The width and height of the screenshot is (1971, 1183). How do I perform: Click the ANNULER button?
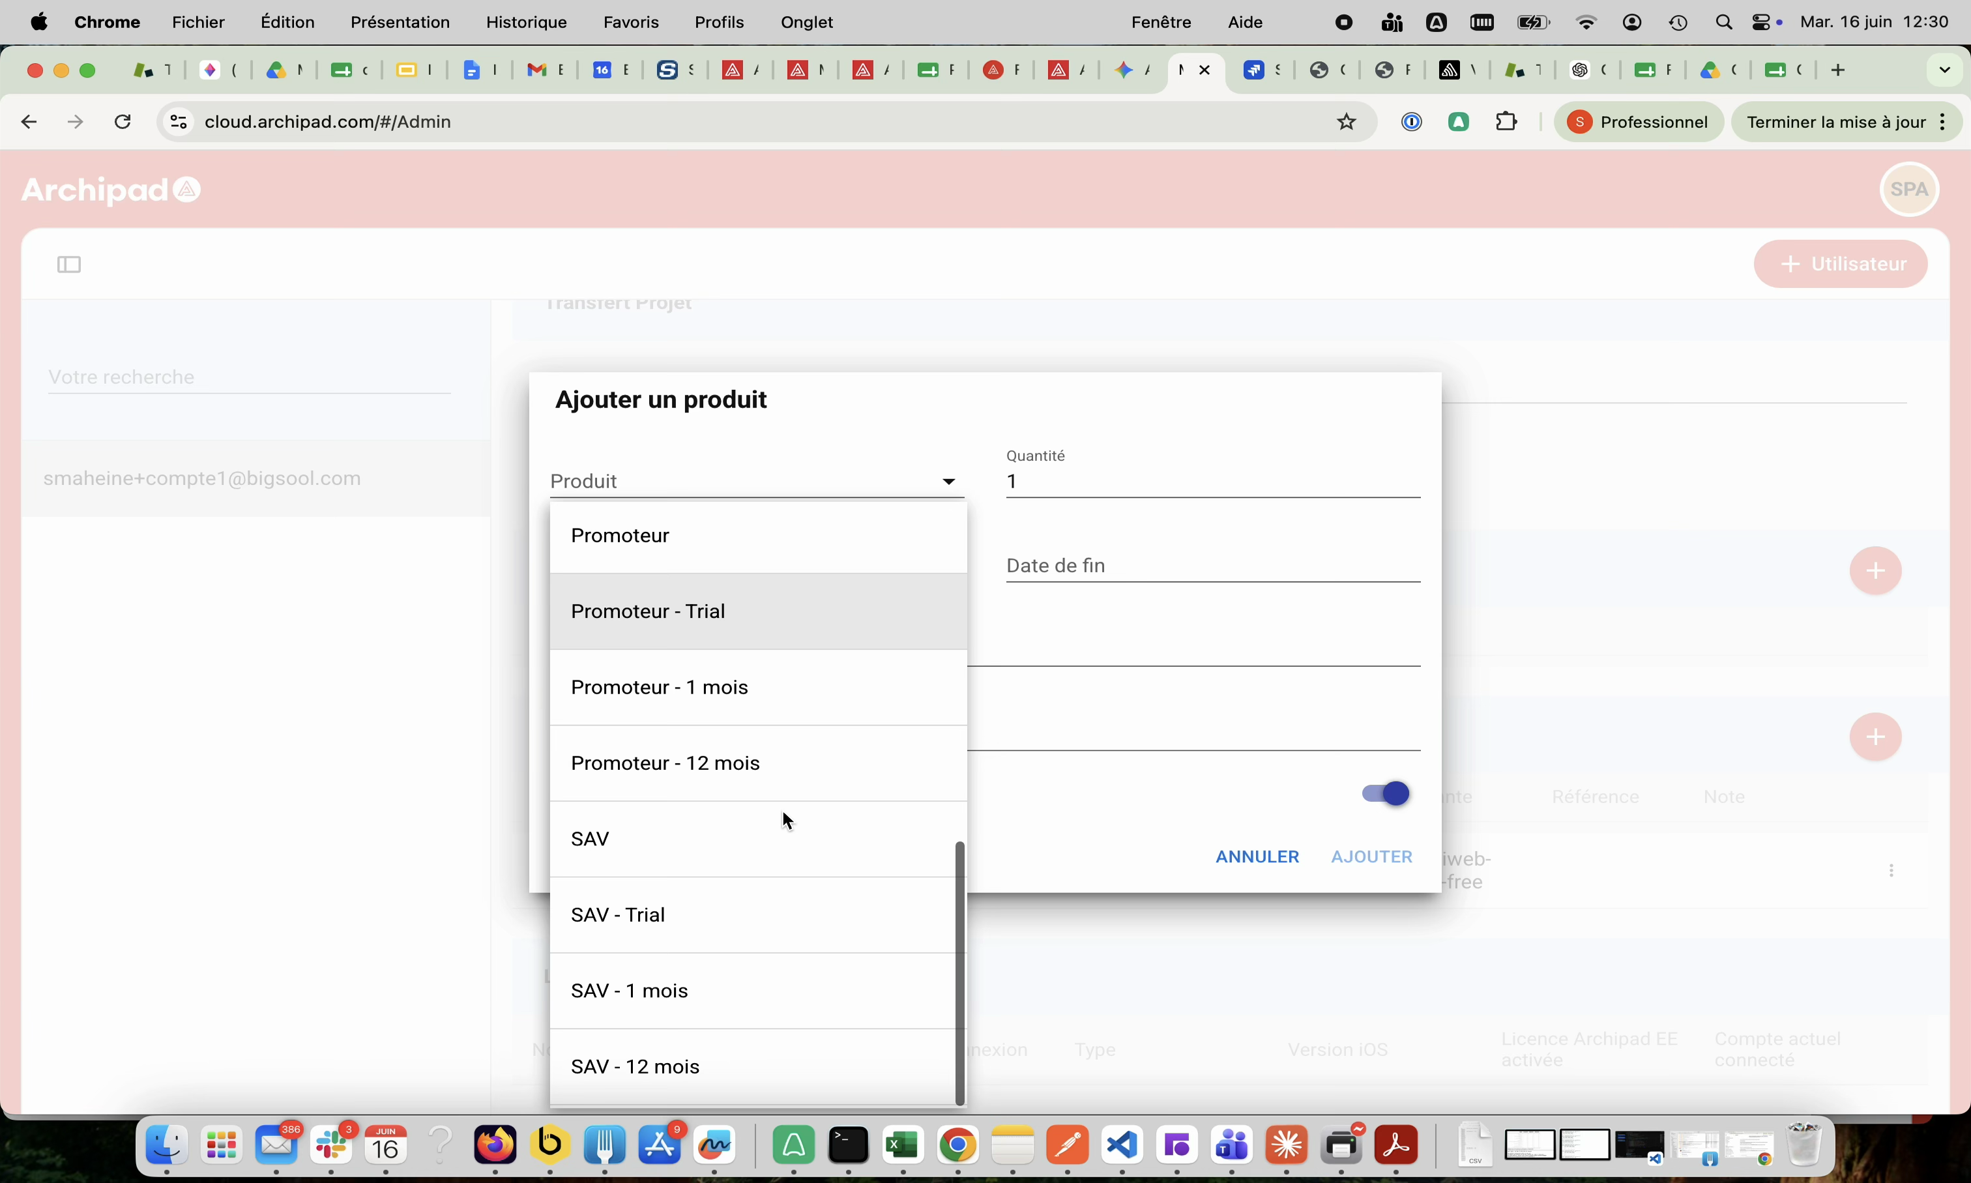click(1257, 857)
